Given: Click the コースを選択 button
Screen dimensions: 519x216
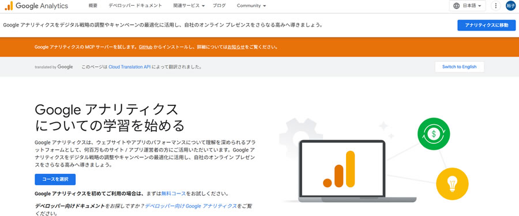Looking at the screenshot, I should (55, 179).
